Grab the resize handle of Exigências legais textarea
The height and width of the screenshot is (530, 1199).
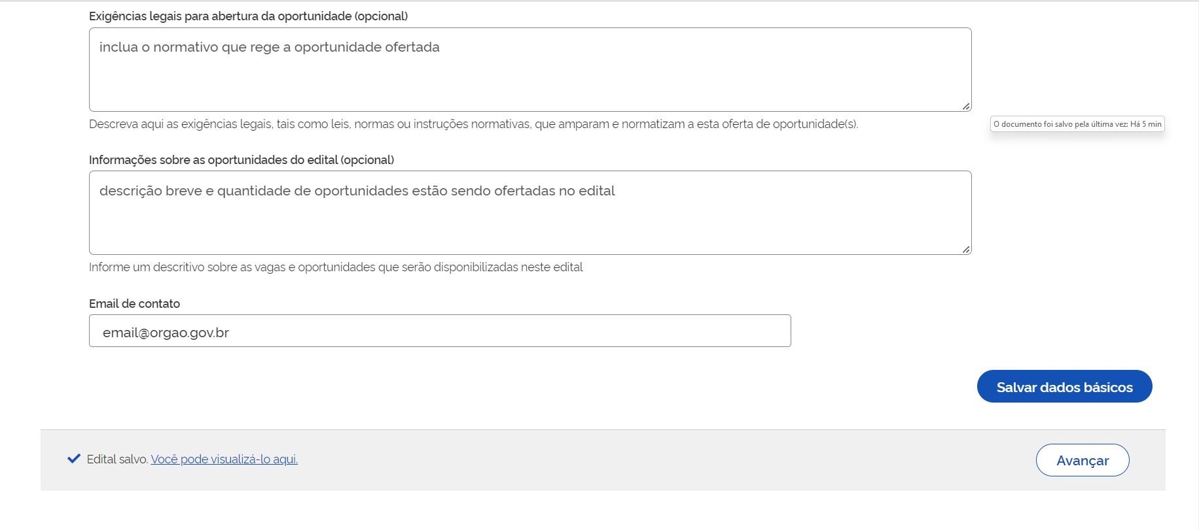tap(966, 106)
